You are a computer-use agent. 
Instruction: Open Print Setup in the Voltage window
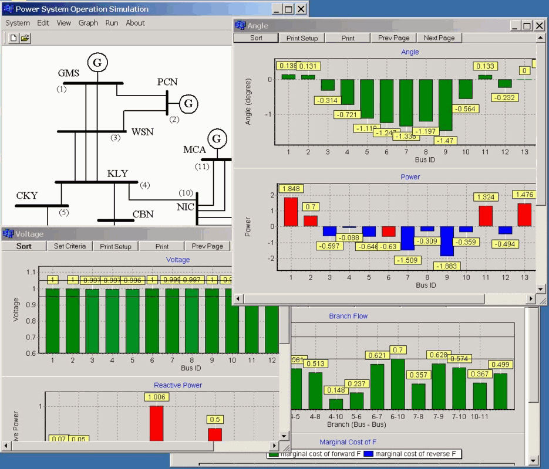tap(116, 246)
